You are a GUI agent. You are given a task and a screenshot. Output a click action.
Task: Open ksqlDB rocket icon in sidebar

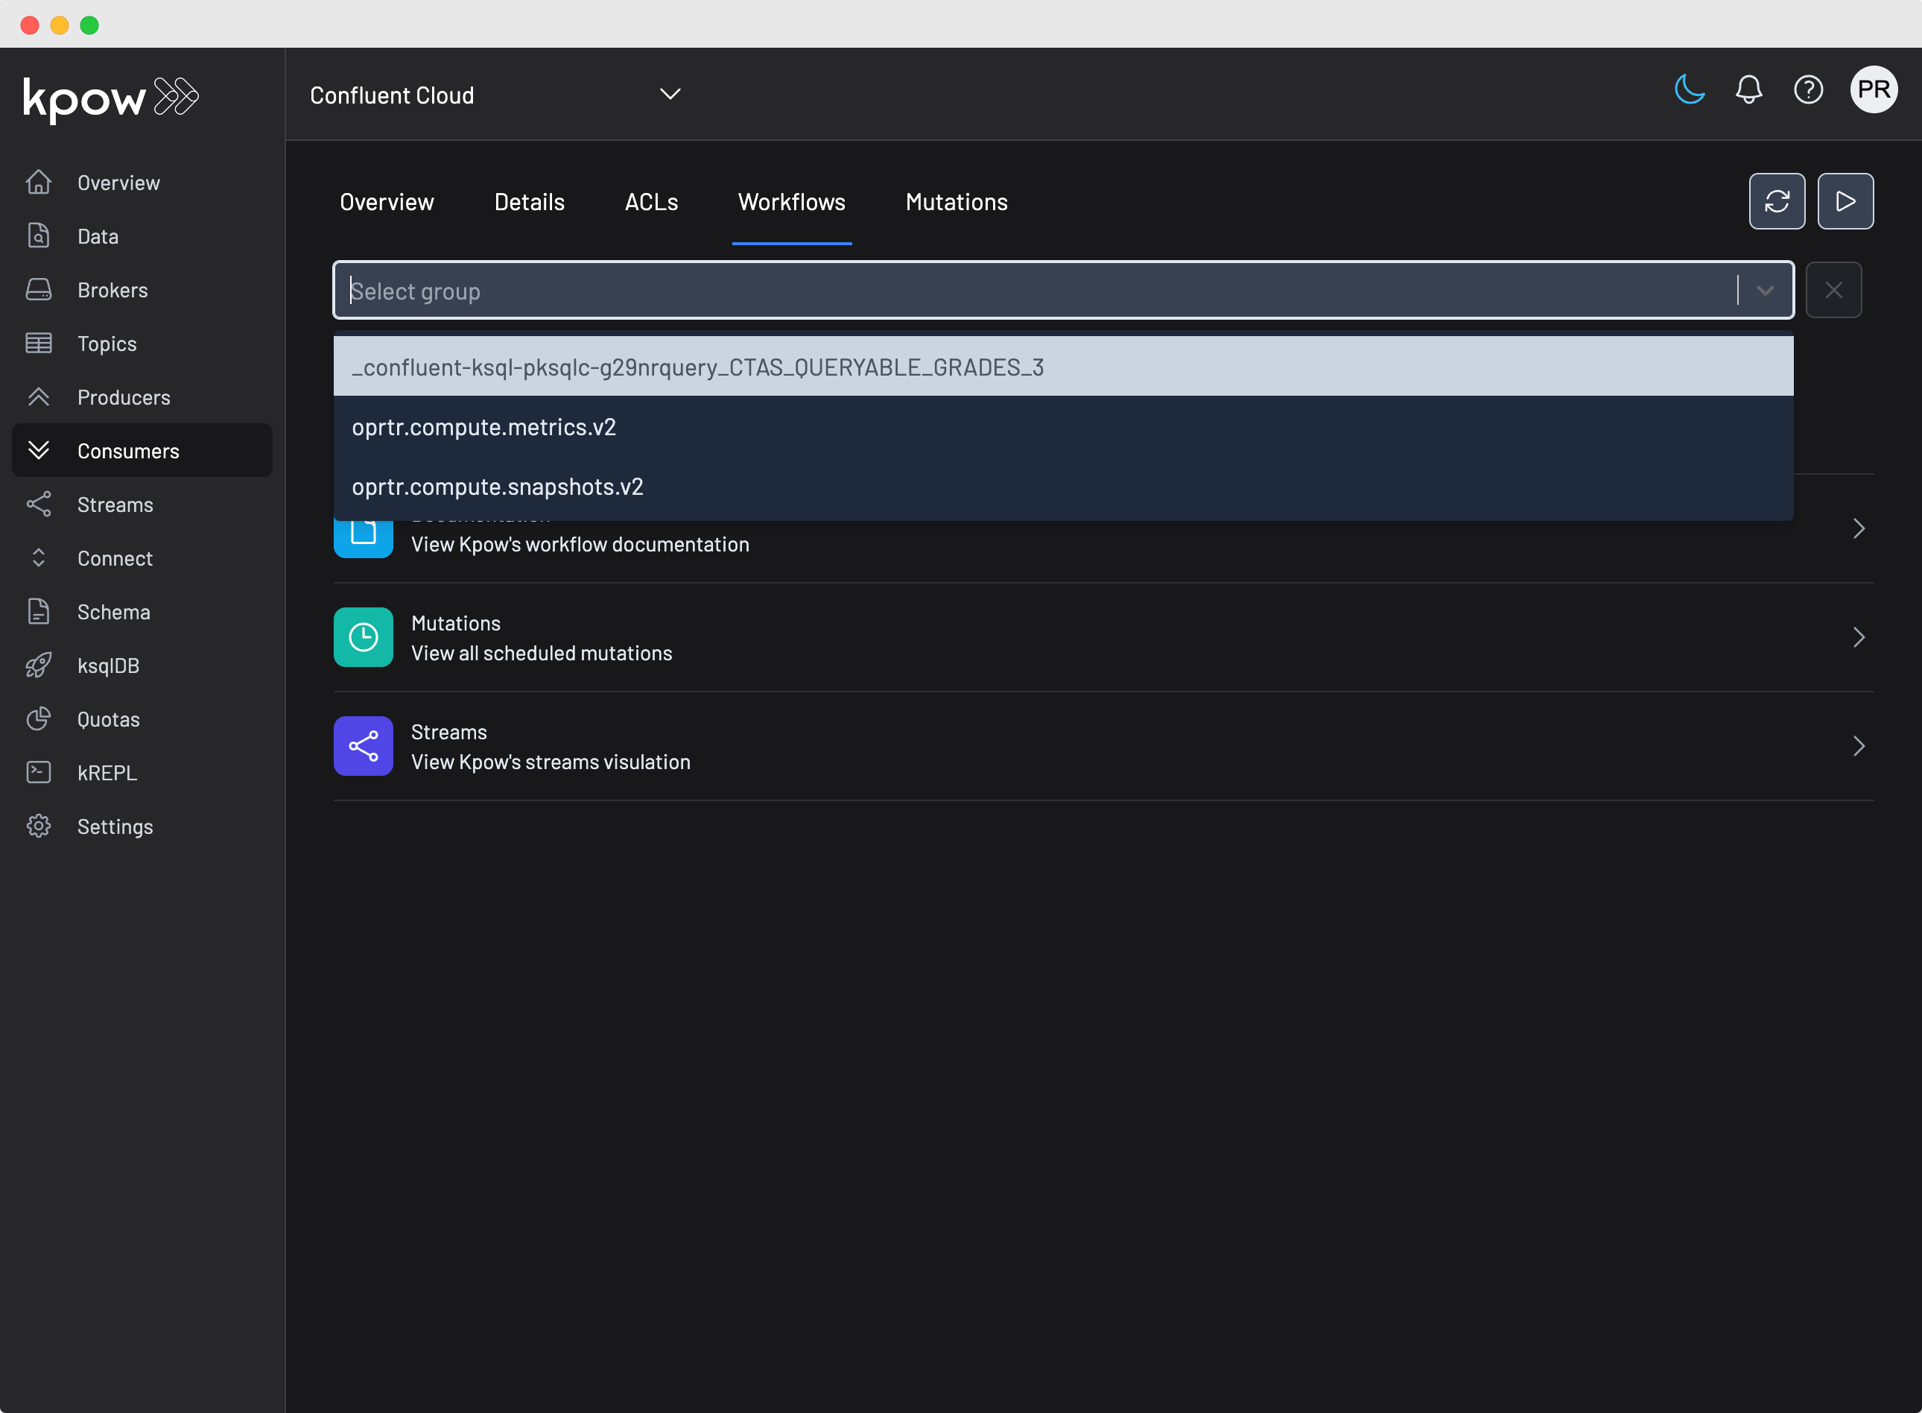39,666
